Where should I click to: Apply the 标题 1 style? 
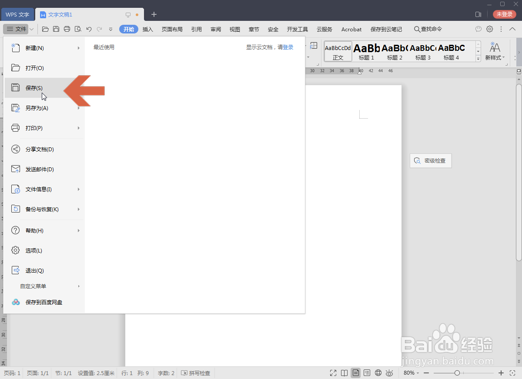coord(367,51)
